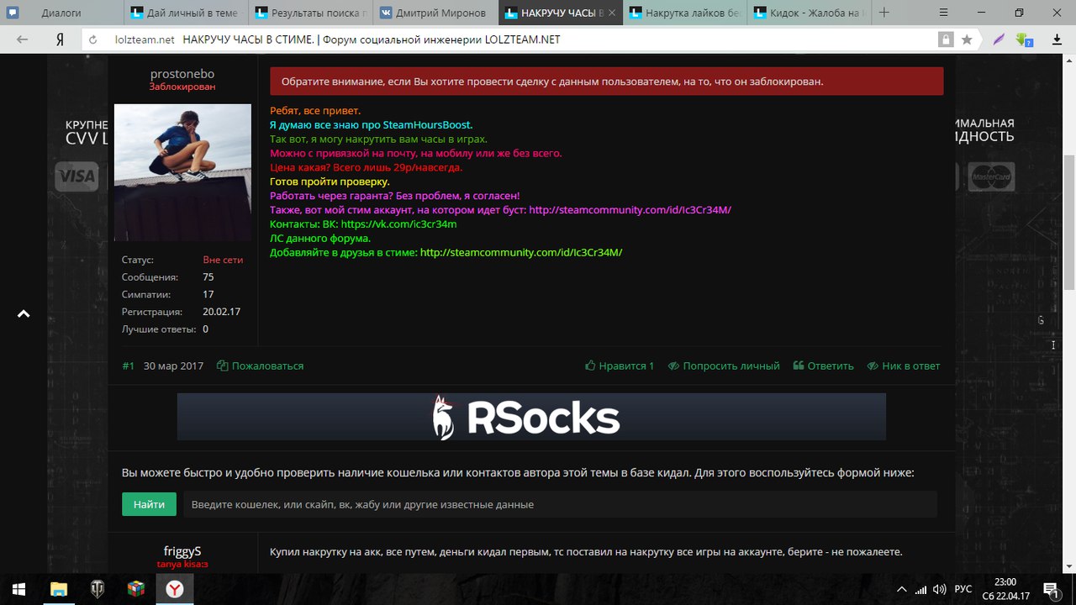This screenshot has height=605, width=1076.
Task: Expand hidden tray icons chevron
Action: [x=902, y=589]
